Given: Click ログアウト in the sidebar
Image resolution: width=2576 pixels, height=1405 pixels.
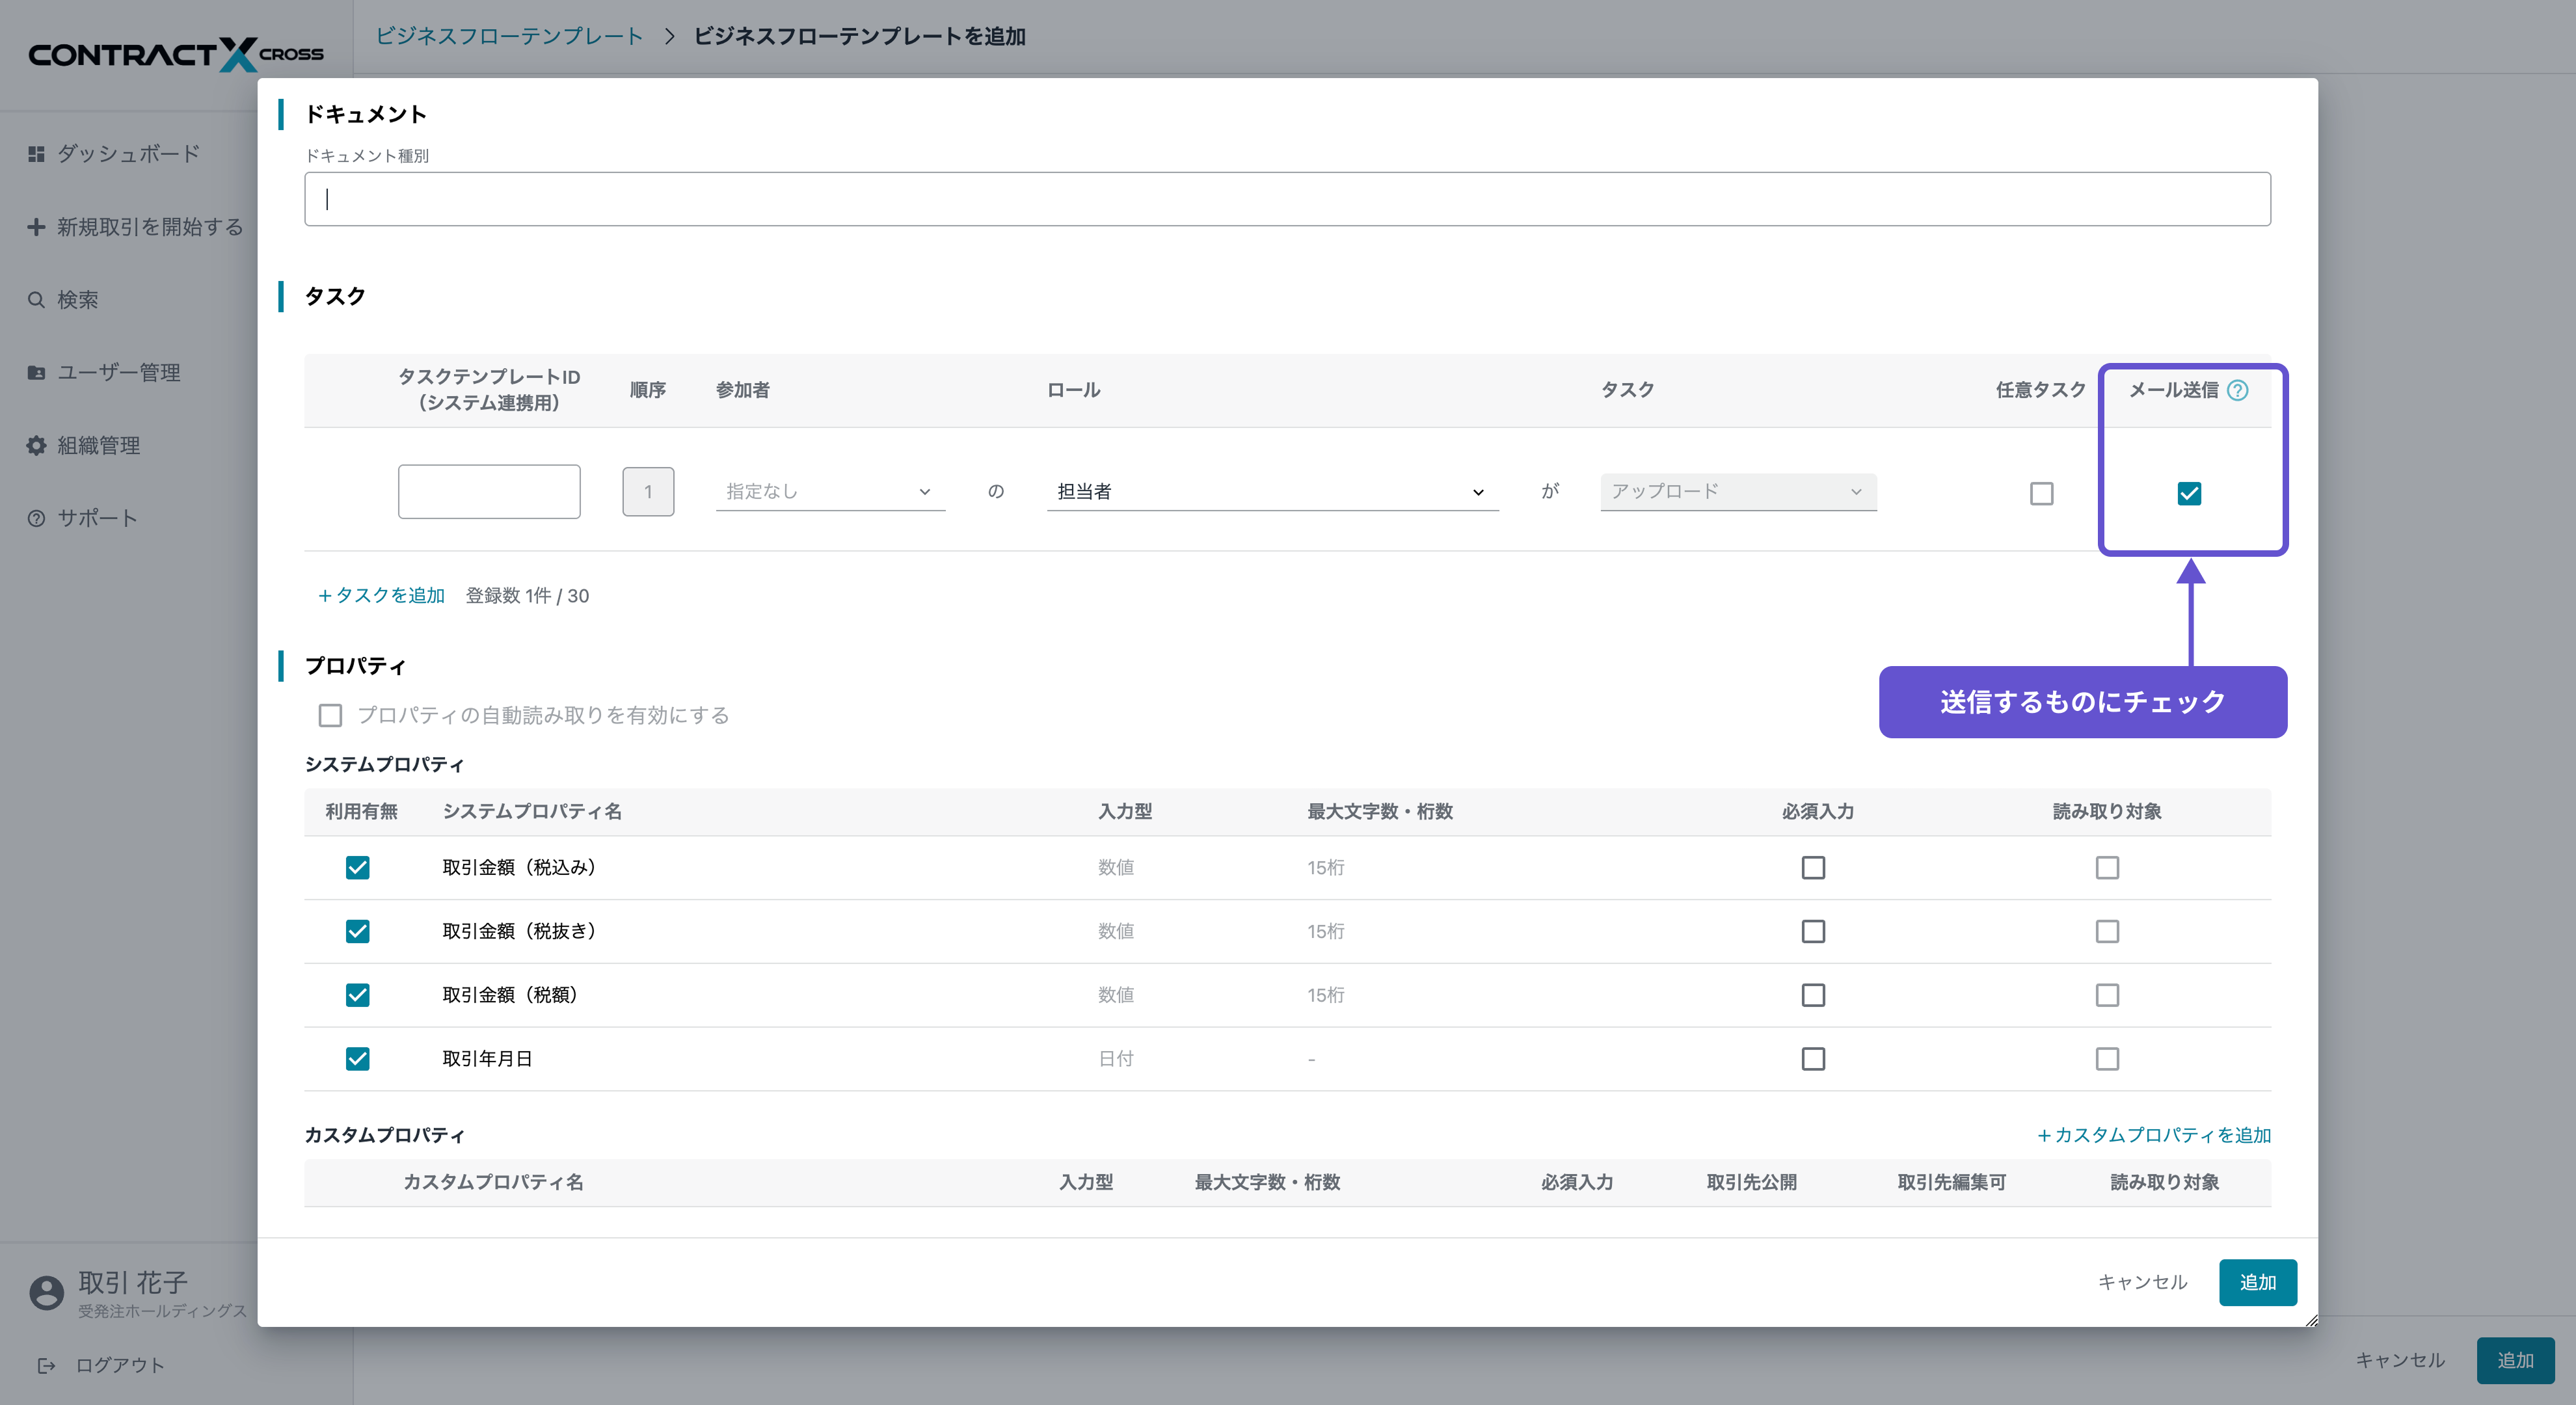Looking at the screenshot, I should (x=120, y=1366).
